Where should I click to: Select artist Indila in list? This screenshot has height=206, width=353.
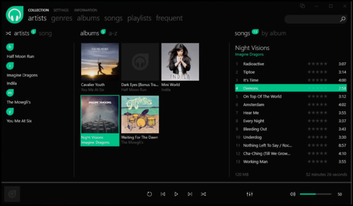(12, 83)
